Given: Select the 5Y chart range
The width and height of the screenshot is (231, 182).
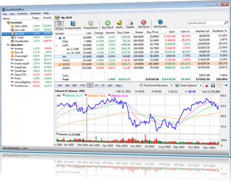Looking at the screenshot, I should click(x=103, y=85).
